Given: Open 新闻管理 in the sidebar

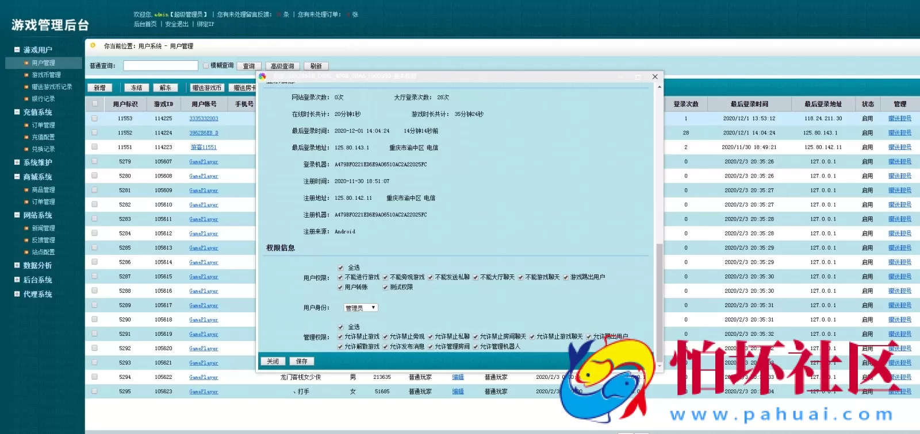Looking at the screenshot, I should pyautogui.click(x=44, y=228).
